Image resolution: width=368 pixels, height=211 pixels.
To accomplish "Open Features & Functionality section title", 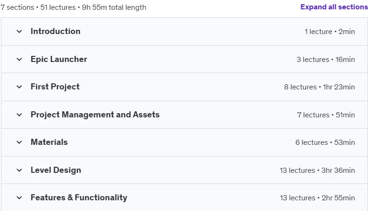I will (79, 197).
